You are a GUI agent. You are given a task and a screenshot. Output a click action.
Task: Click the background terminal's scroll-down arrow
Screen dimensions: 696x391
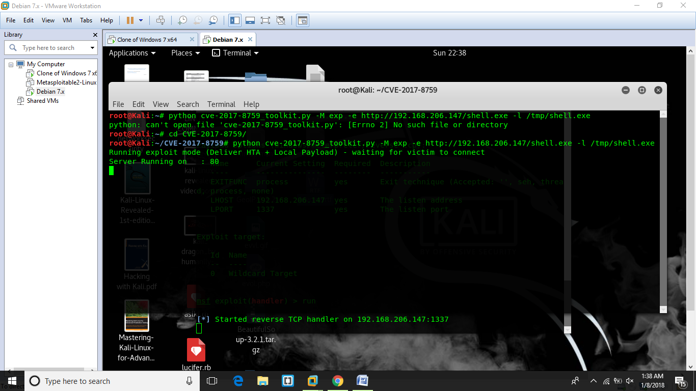click(568, 330)
